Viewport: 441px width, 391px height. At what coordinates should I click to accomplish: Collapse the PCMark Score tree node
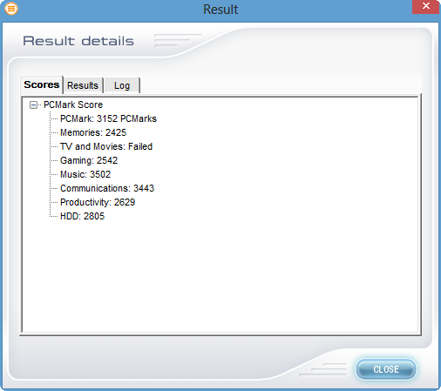tap(33, 104)
